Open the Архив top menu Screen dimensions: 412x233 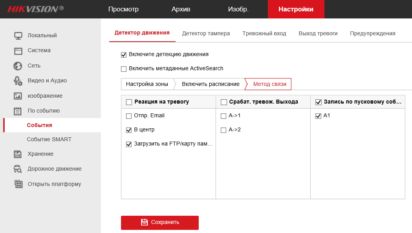181,9
